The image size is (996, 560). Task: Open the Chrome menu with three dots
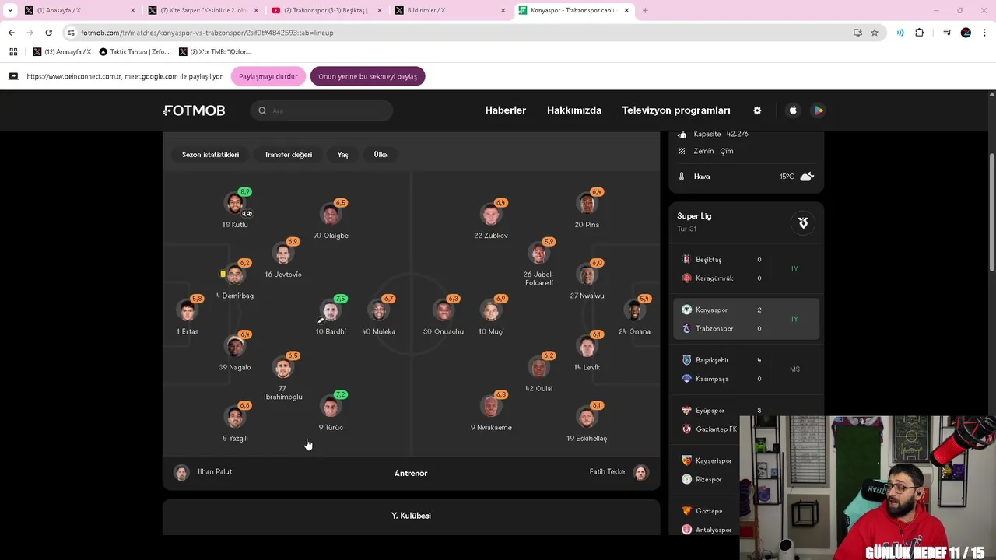point(985,33)
